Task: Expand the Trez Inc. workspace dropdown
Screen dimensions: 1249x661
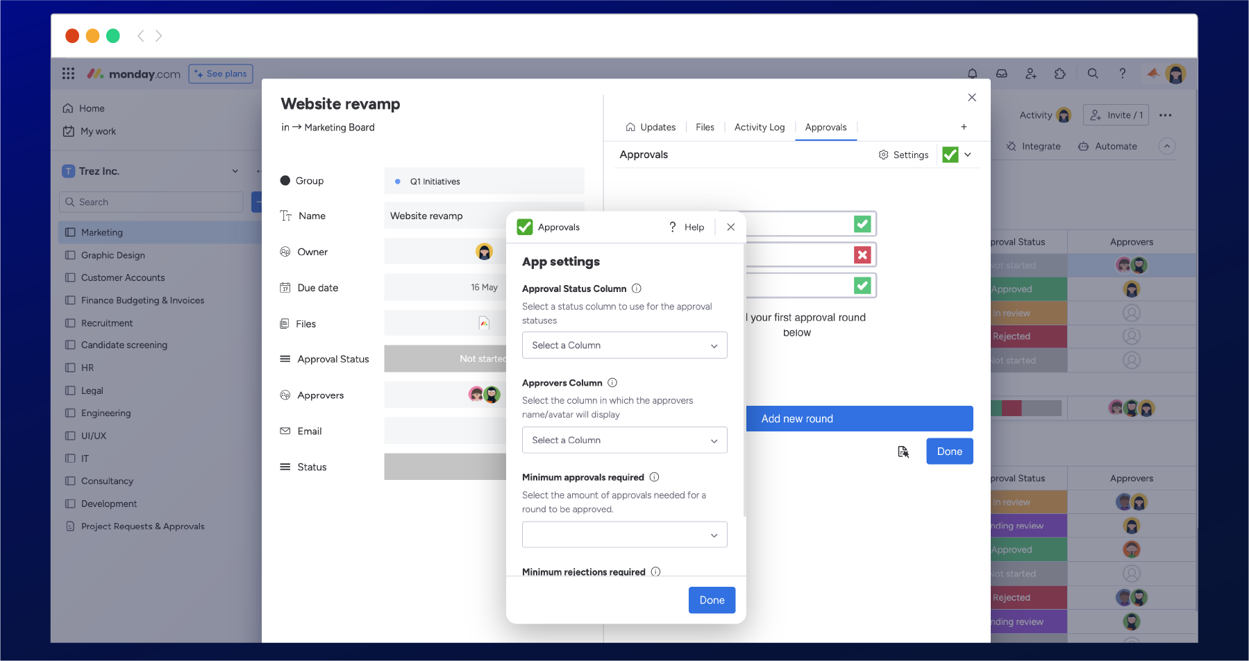Action: pyautogui.click(x=235, y=171)
